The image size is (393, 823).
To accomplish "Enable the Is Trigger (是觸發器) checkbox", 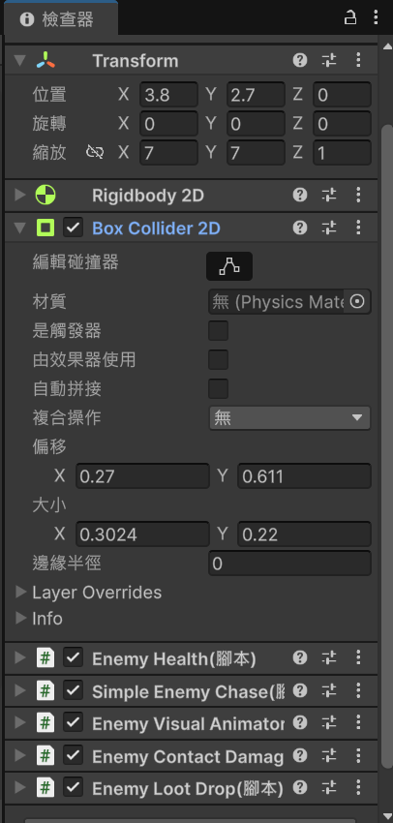I will [x=218, y=331].
